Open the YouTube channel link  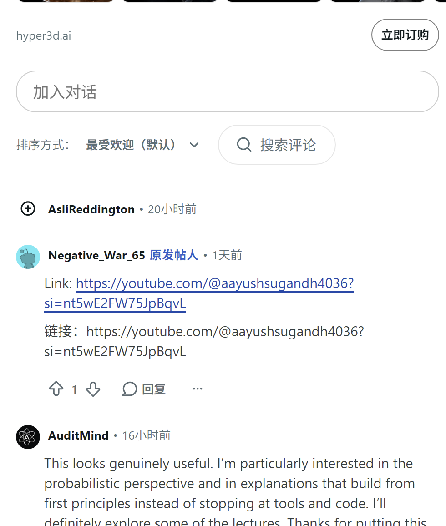(199, 293)
